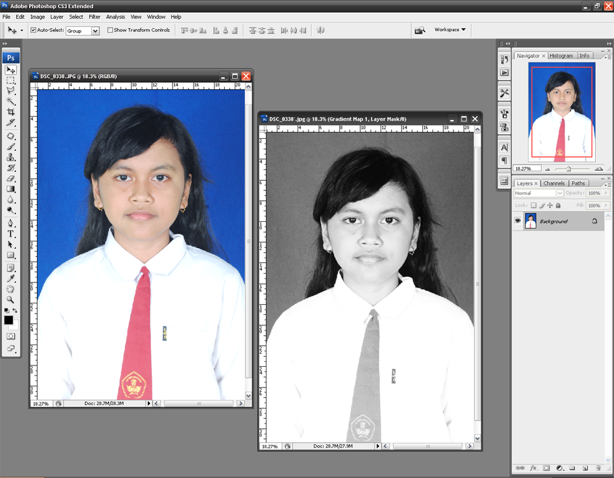Delete the layer using the trash button
Image resolution: width=614 pixels, height=478 pixels.
pyautogui.click(x=598, y=468)
